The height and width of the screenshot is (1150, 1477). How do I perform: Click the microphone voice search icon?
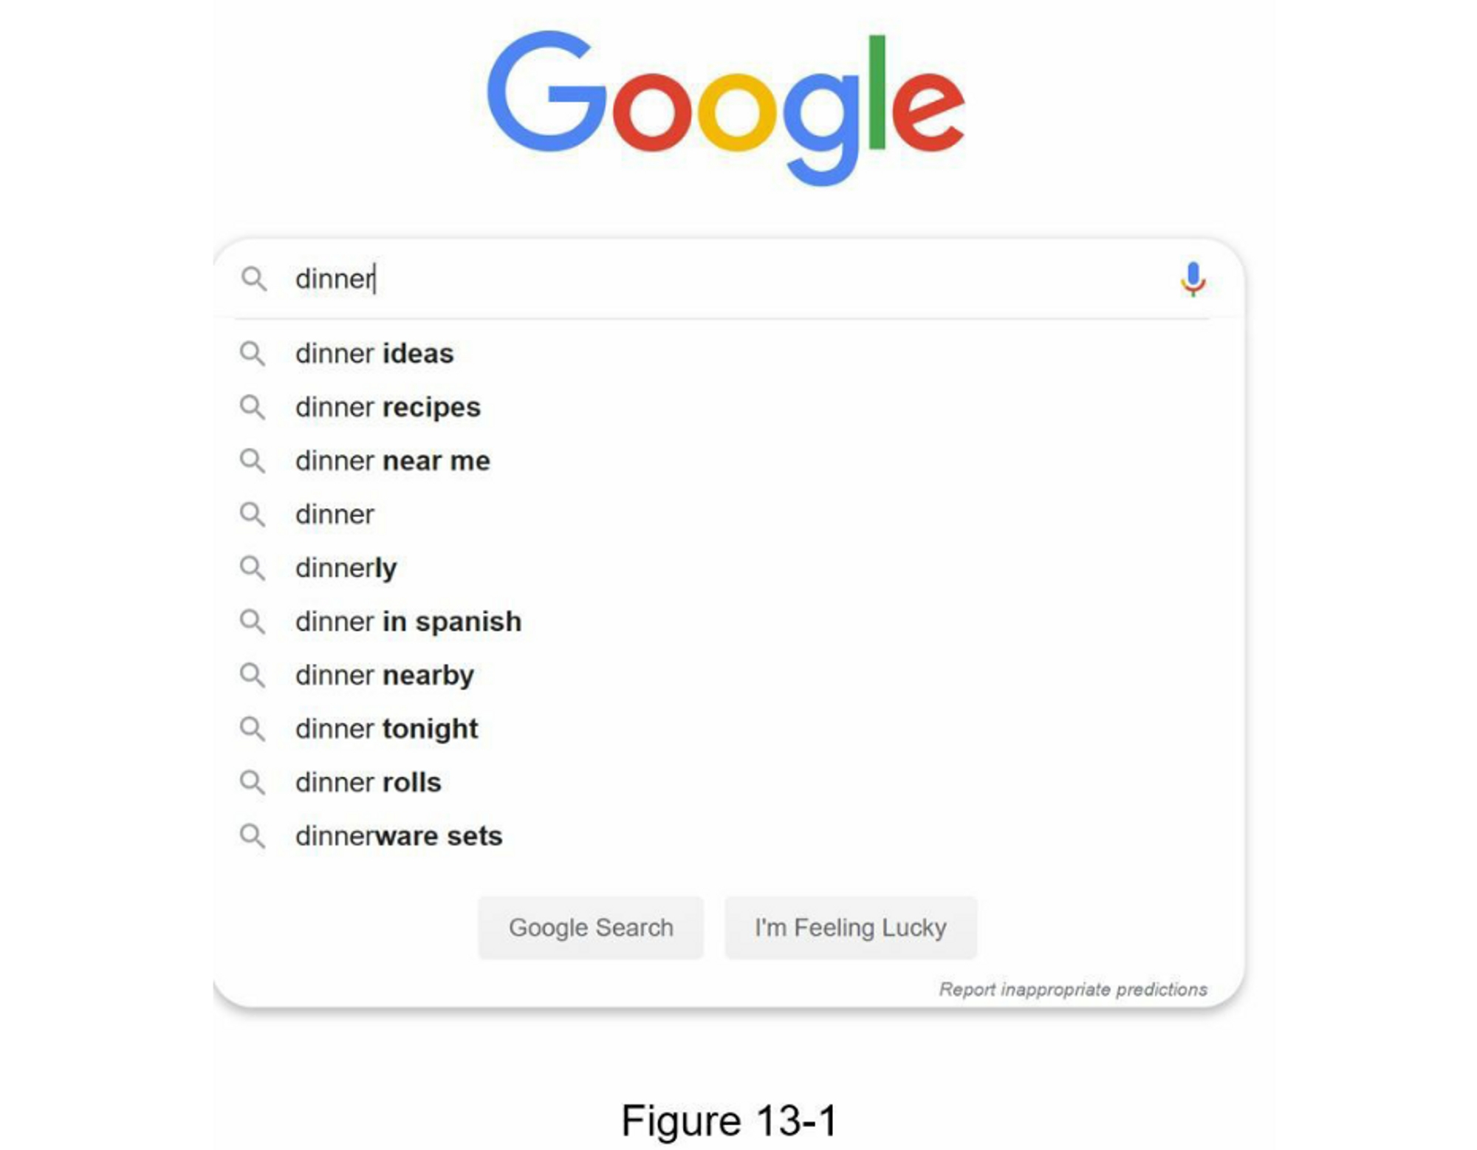point(1192,279)
